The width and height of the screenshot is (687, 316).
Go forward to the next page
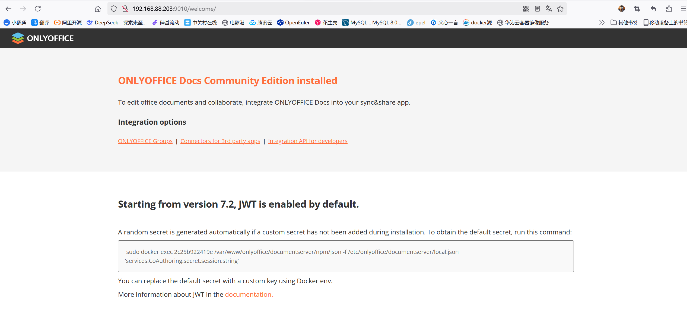pyautogui.click(x=23, y=9)
